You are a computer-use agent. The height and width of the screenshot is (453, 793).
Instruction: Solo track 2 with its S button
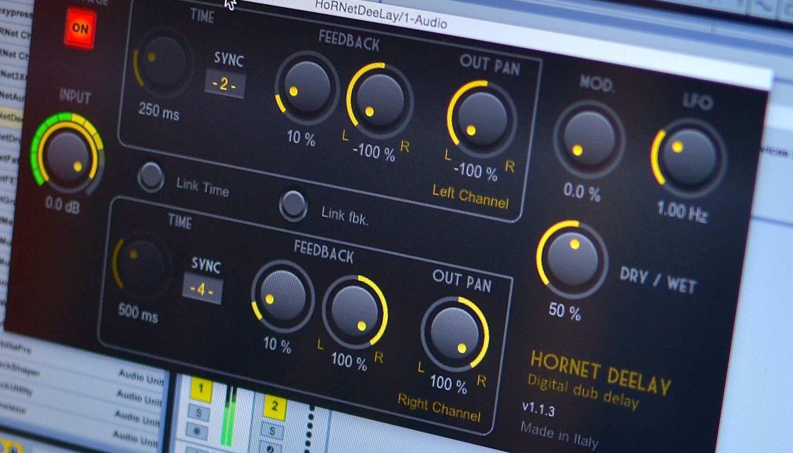click(272, 430)
